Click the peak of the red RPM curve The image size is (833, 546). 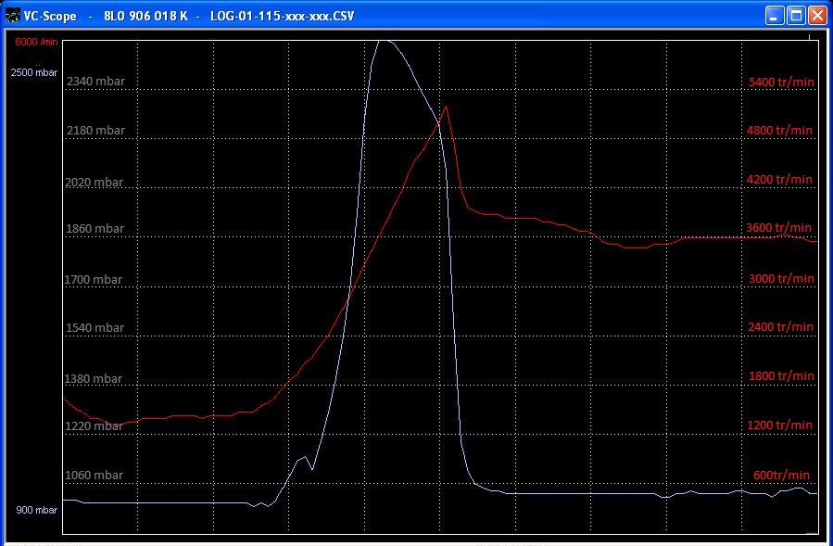(x=447, y=107)
